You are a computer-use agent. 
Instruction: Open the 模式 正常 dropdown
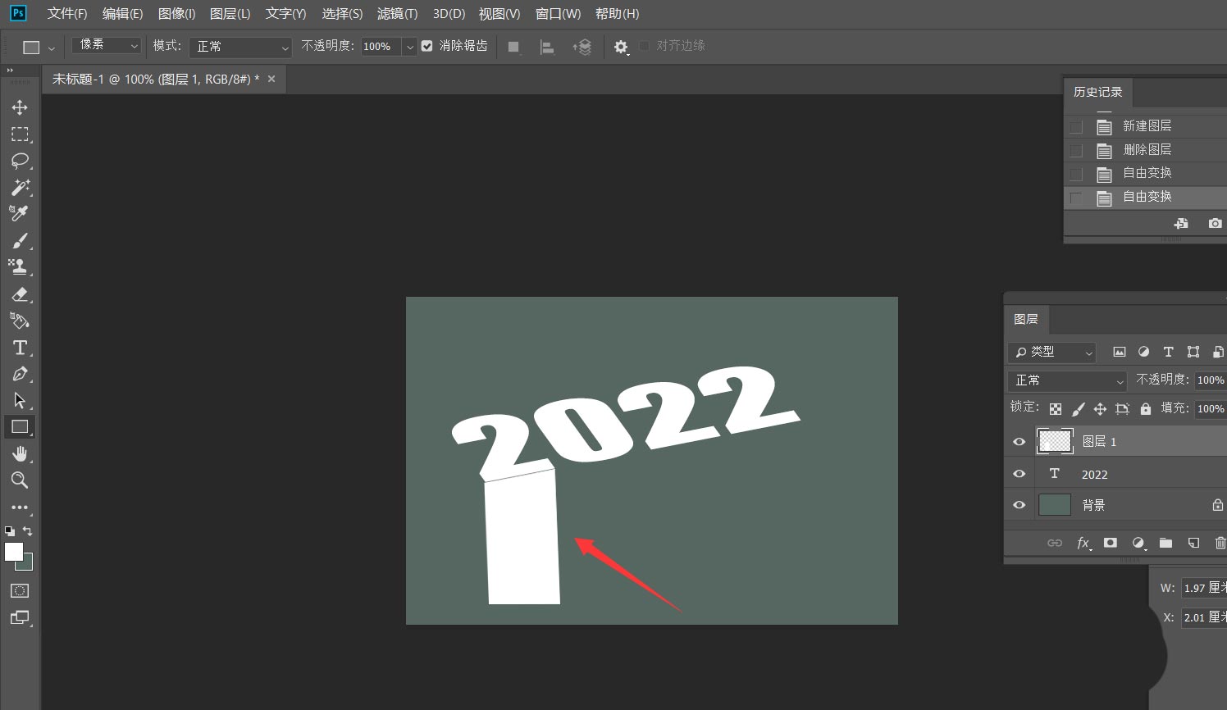240,47
